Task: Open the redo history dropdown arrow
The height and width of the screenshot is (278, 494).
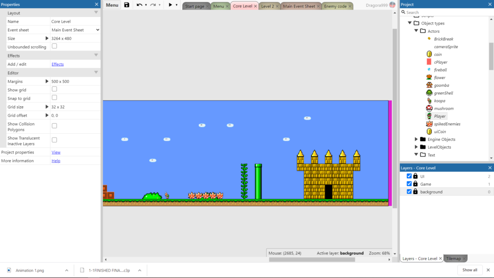Action: click(159, 5)
